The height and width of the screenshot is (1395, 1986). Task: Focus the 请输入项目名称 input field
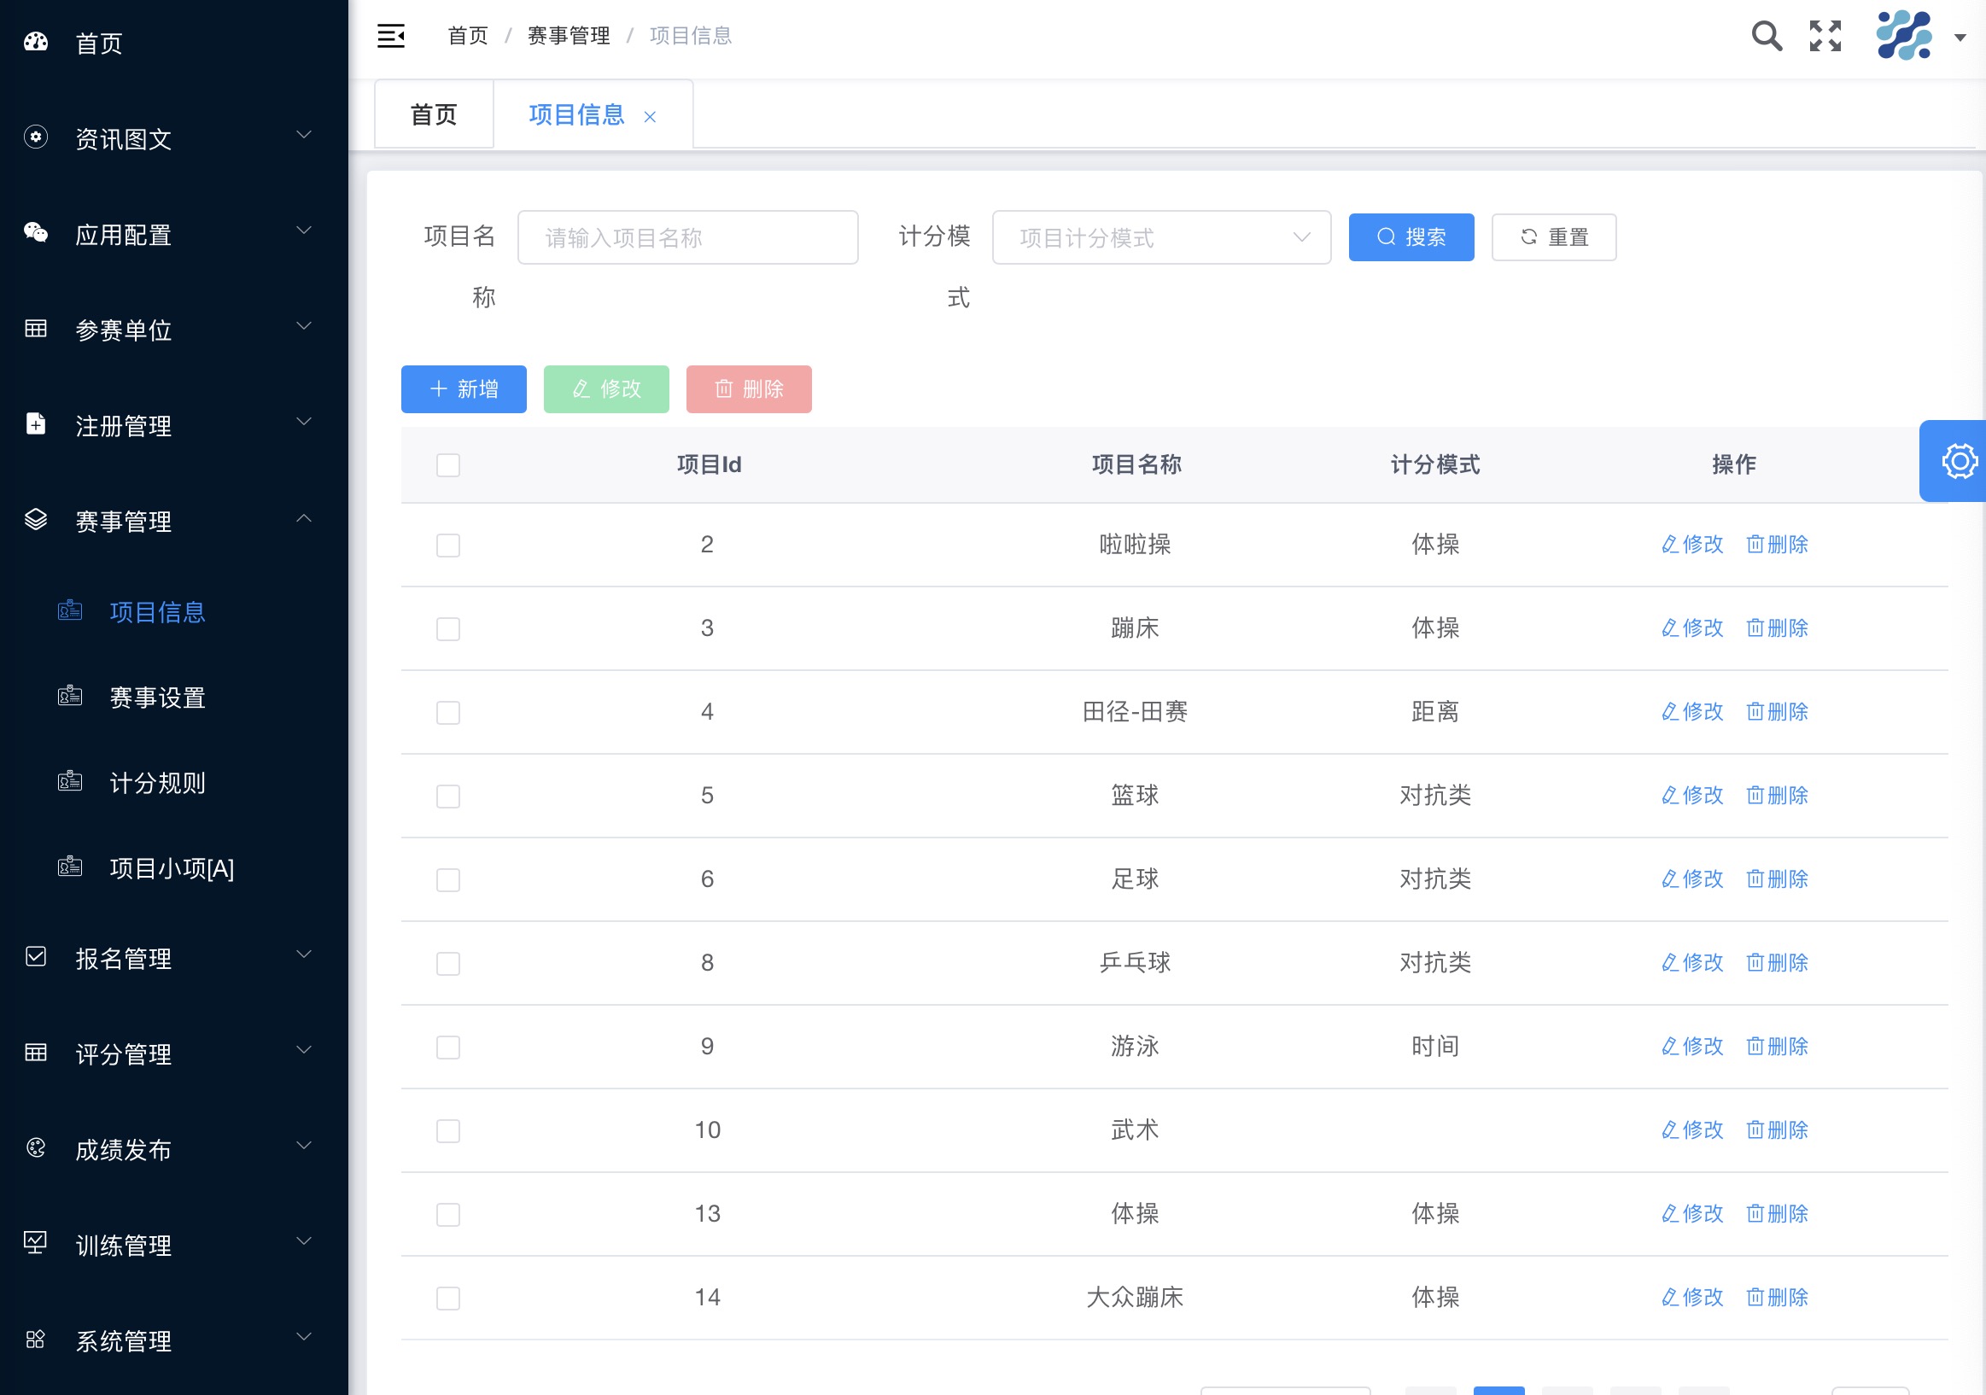click(687, 238)
